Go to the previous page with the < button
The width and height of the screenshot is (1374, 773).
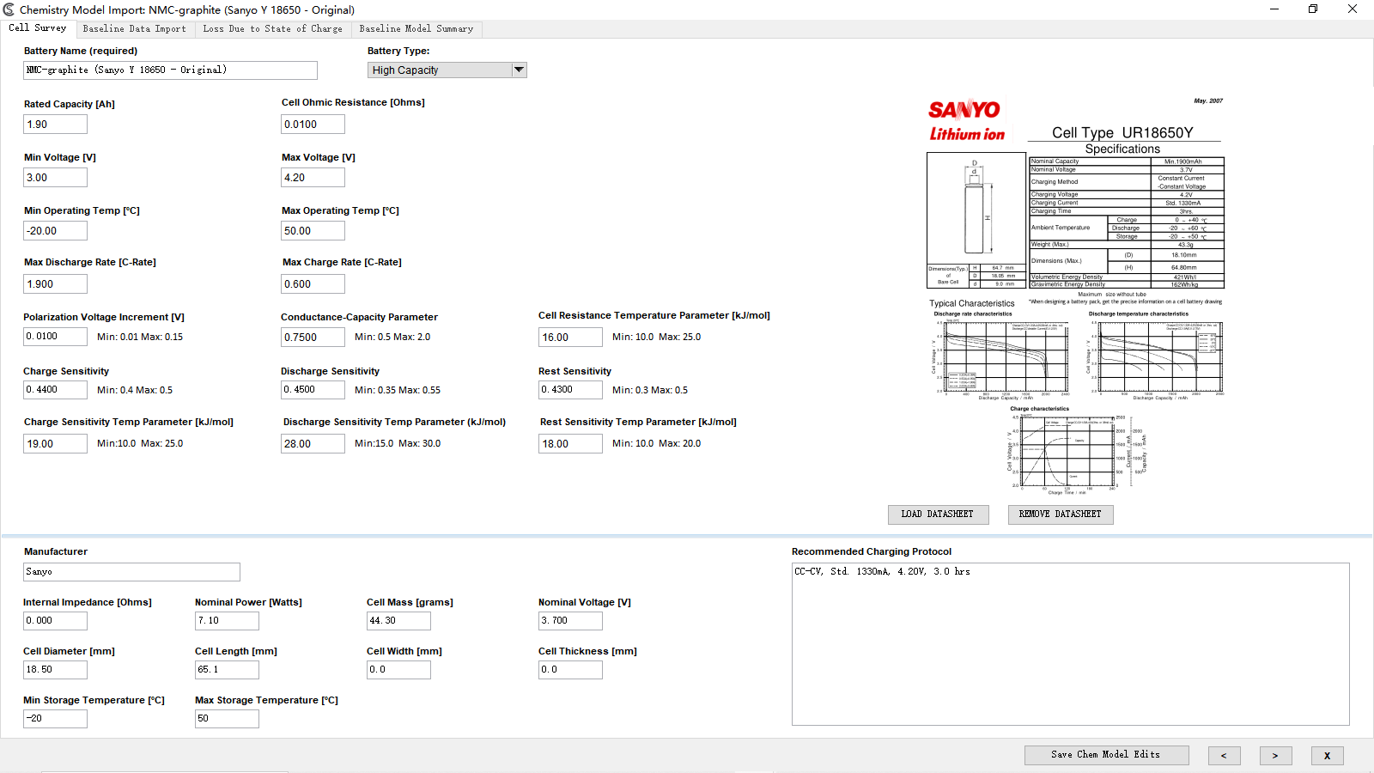1224,756
